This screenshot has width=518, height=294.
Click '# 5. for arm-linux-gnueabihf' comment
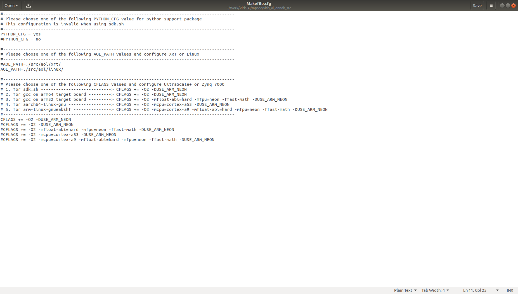coord(164,109)
